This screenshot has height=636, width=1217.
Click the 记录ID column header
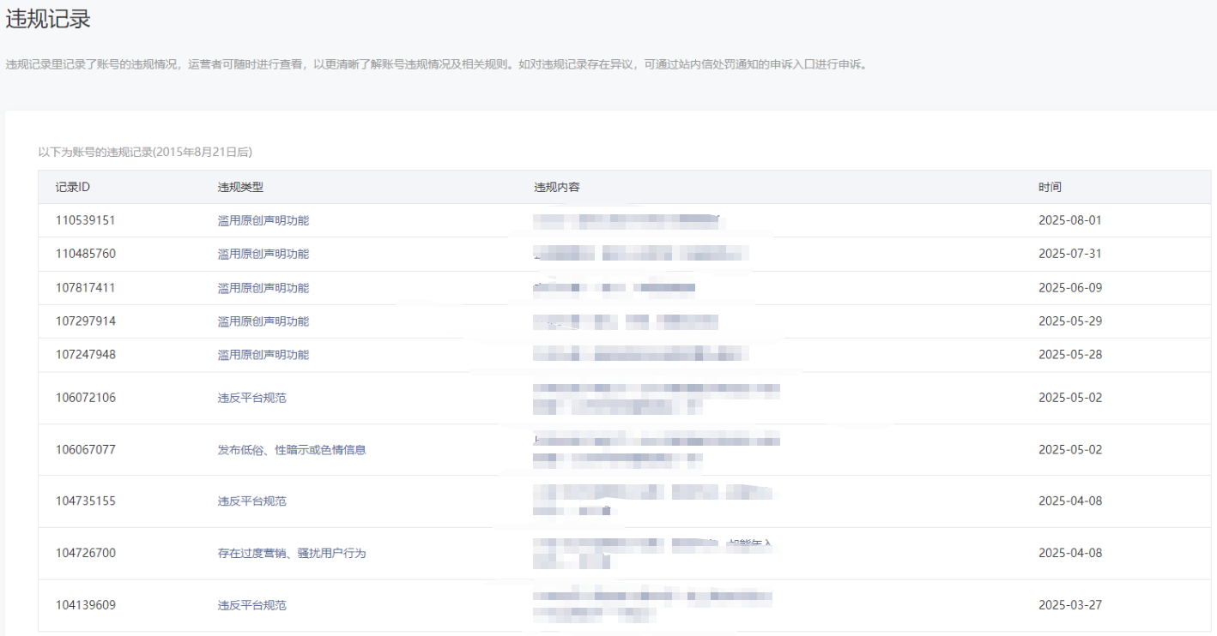(73, 187)
